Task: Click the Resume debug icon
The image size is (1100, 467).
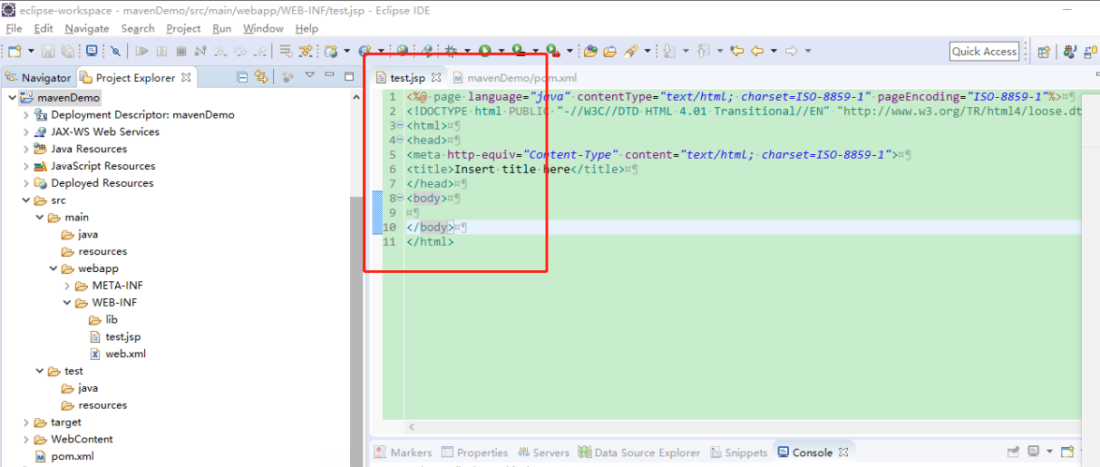Action: (x=142, y=52)
